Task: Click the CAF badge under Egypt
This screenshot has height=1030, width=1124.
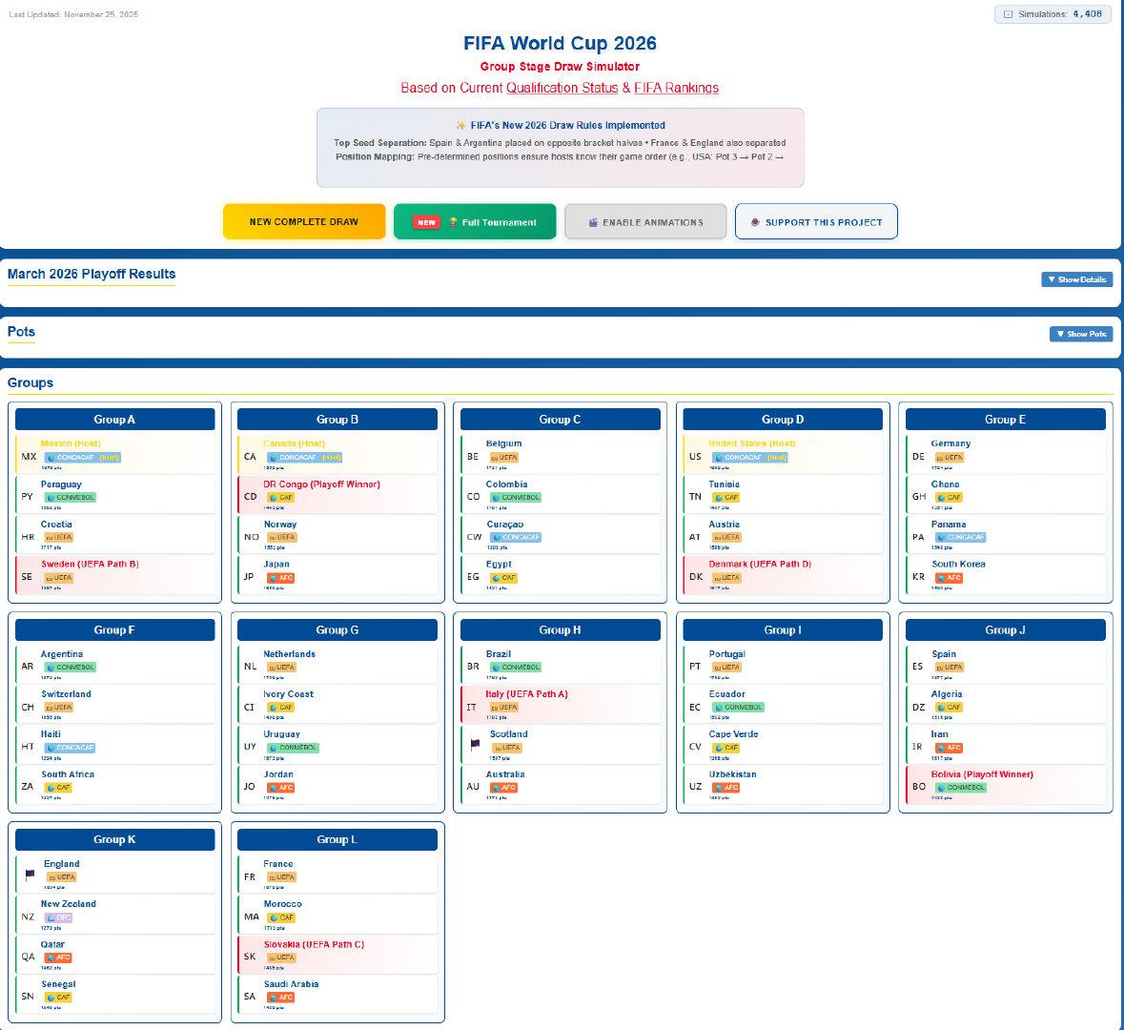Action: 503,577
